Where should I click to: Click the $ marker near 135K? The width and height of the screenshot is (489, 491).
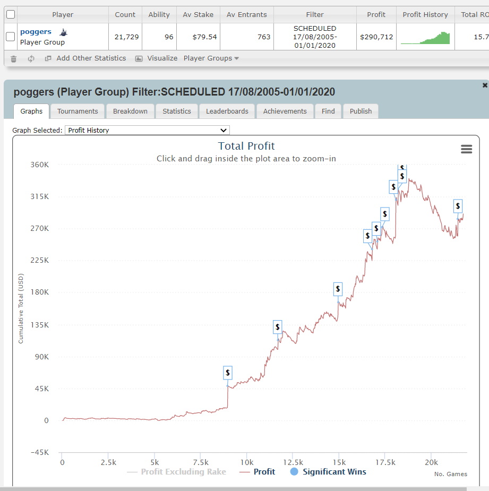(x=278, y=327)
